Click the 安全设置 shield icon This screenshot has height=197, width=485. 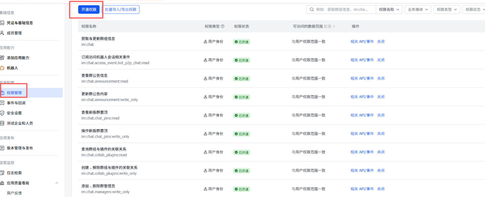(2, 113)
